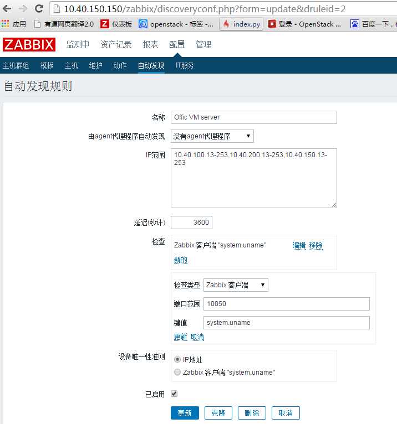Open the agent代理程序 proxy dropdown
This screenshot has height=424, width=397.
[212, 136]
